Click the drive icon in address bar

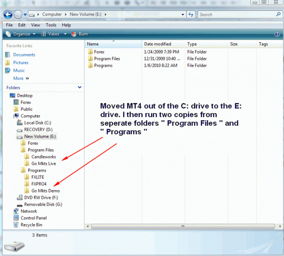point(32,15)
